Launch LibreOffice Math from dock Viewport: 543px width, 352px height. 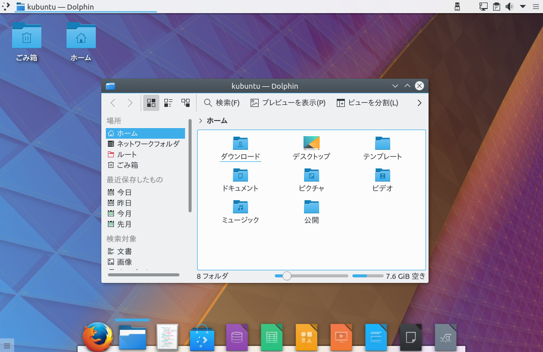(x=446, y=337)
